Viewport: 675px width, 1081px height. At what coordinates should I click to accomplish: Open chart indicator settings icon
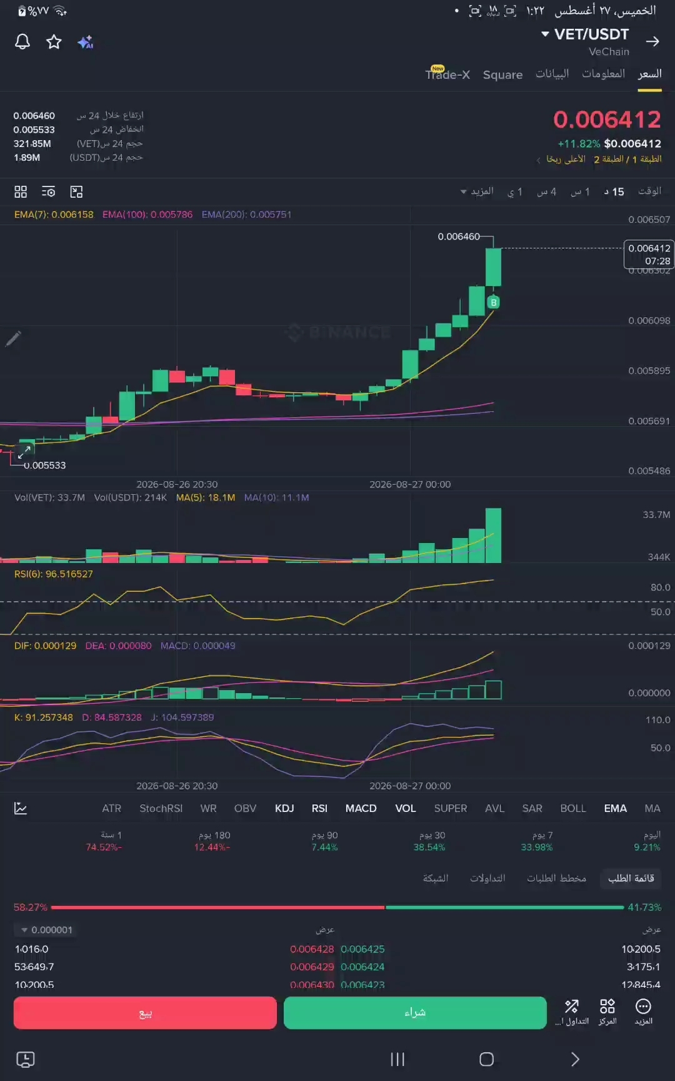(x=48, y=191)
